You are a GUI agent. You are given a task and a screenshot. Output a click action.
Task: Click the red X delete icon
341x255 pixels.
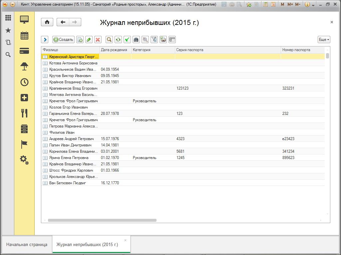[x=98, y=40]
